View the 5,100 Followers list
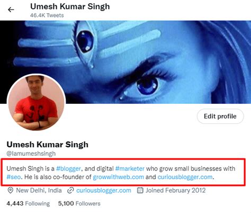This screenshot has width=251, height=213. click(79, 203)
